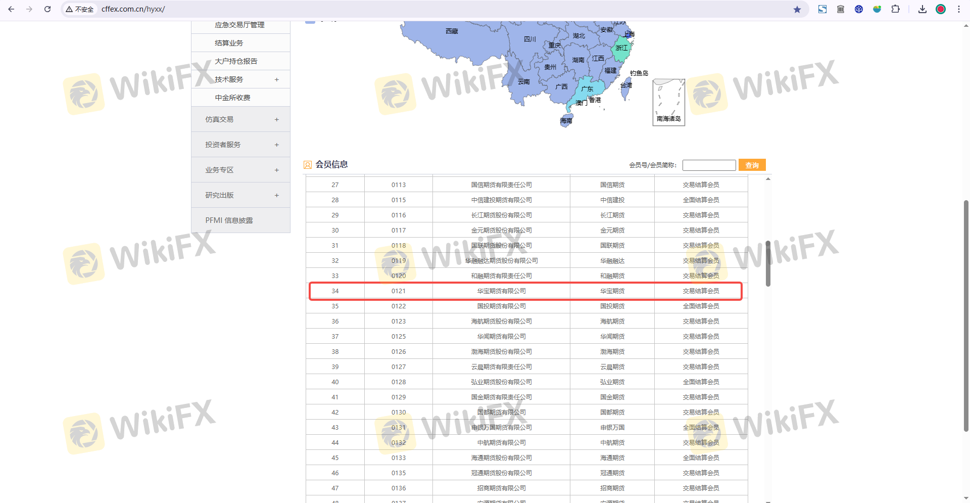Screen dimensions: 970x503
Task: Select 台湾 on the map
Action: coord(626,85)
